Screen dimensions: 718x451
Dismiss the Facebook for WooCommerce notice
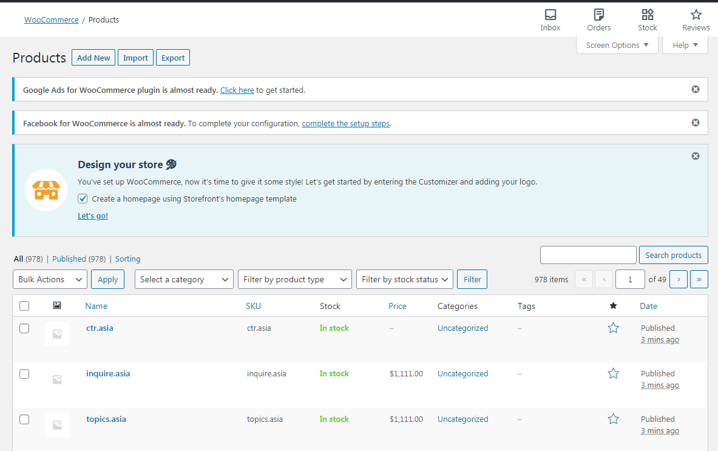[x=695, y=123]
